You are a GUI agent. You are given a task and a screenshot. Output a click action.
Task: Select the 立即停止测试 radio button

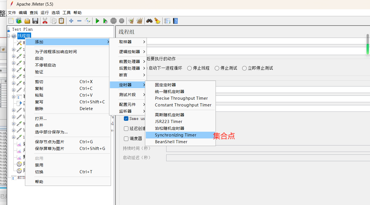coord(244,68)
